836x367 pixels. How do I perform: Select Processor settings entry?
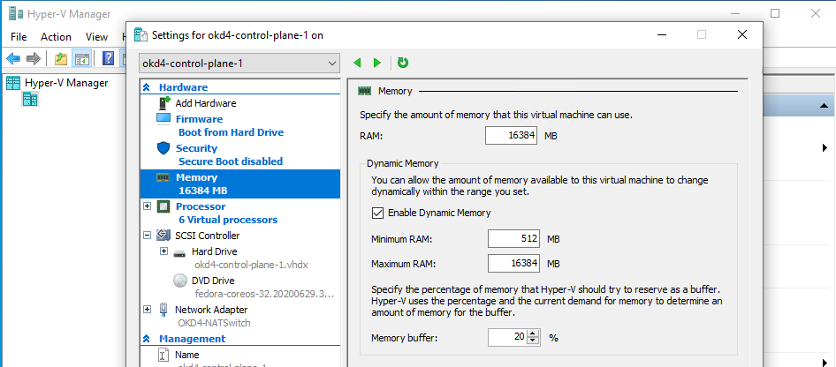click(201, 206)
